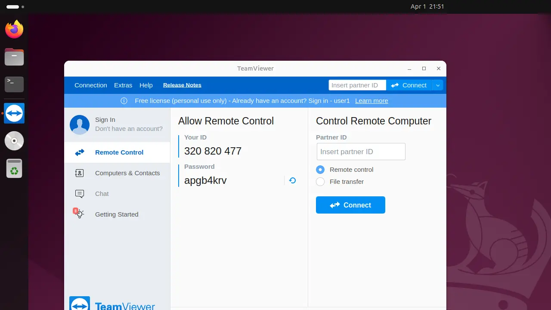Click the Activities pill at the top-left corner

(15, 7)
